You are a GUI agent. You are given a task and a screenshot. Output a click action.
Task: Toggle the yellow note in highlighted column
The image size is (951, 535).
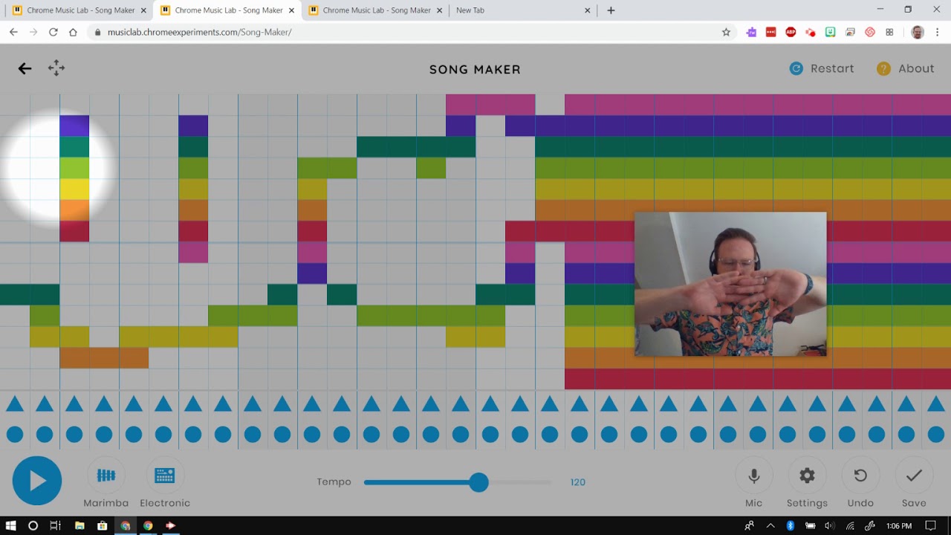tap(74, 189)
